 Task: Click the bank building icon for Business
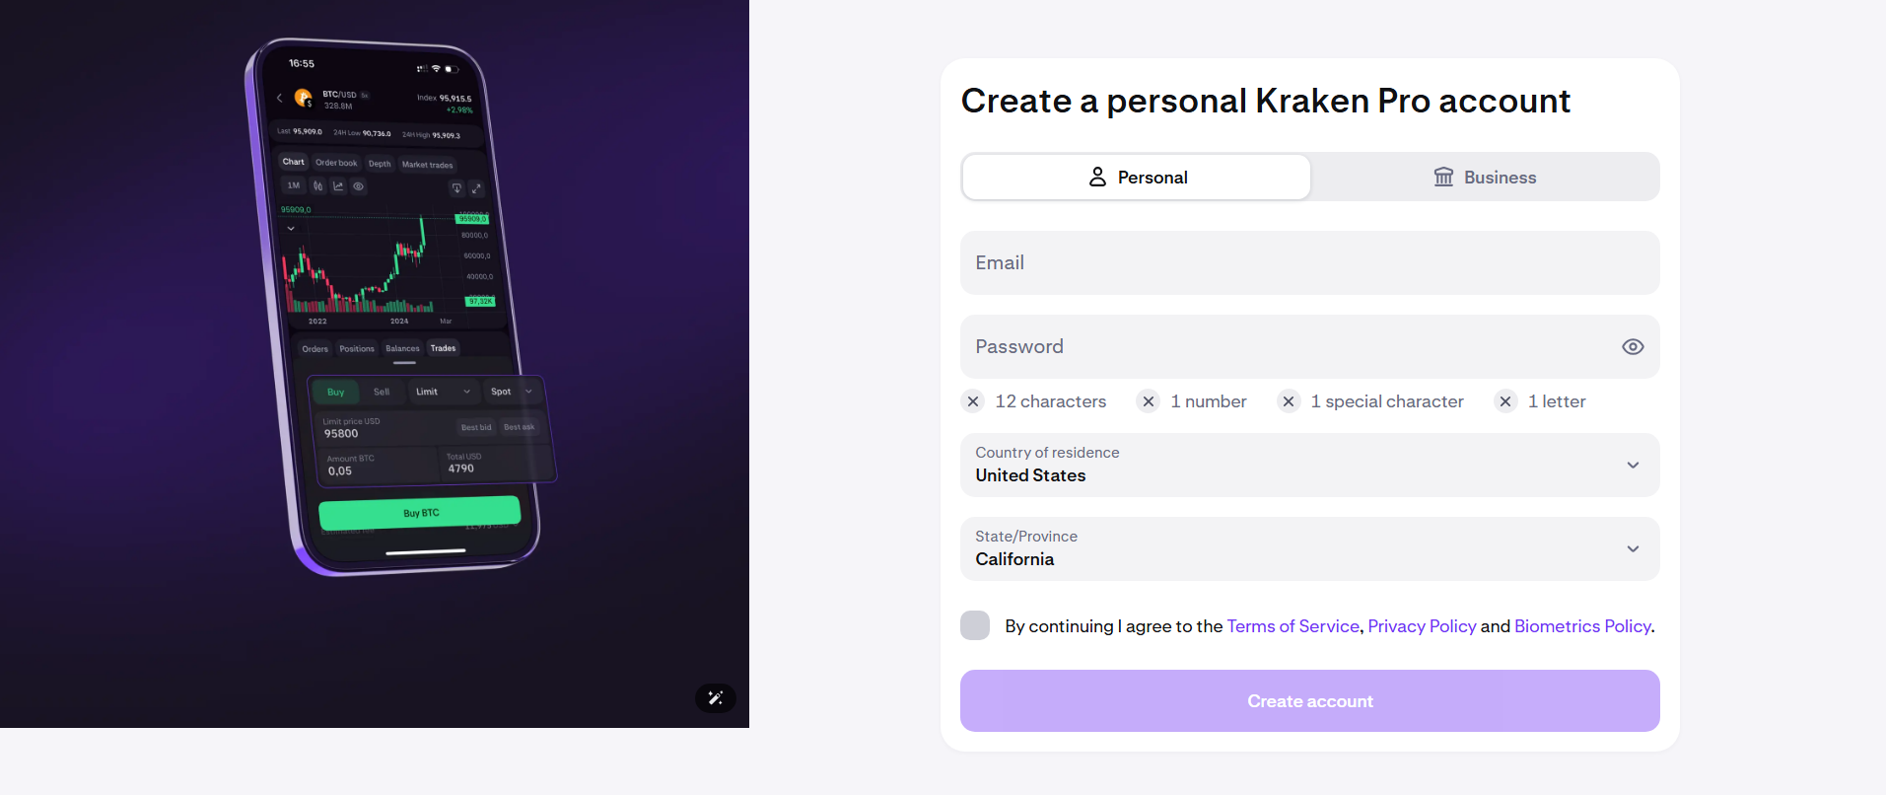(1443, 177)
